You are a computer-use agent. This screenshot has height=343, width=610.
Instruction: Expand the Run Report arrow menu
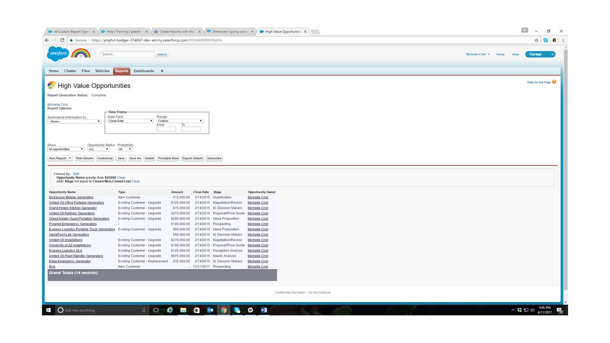coord(70,158)
